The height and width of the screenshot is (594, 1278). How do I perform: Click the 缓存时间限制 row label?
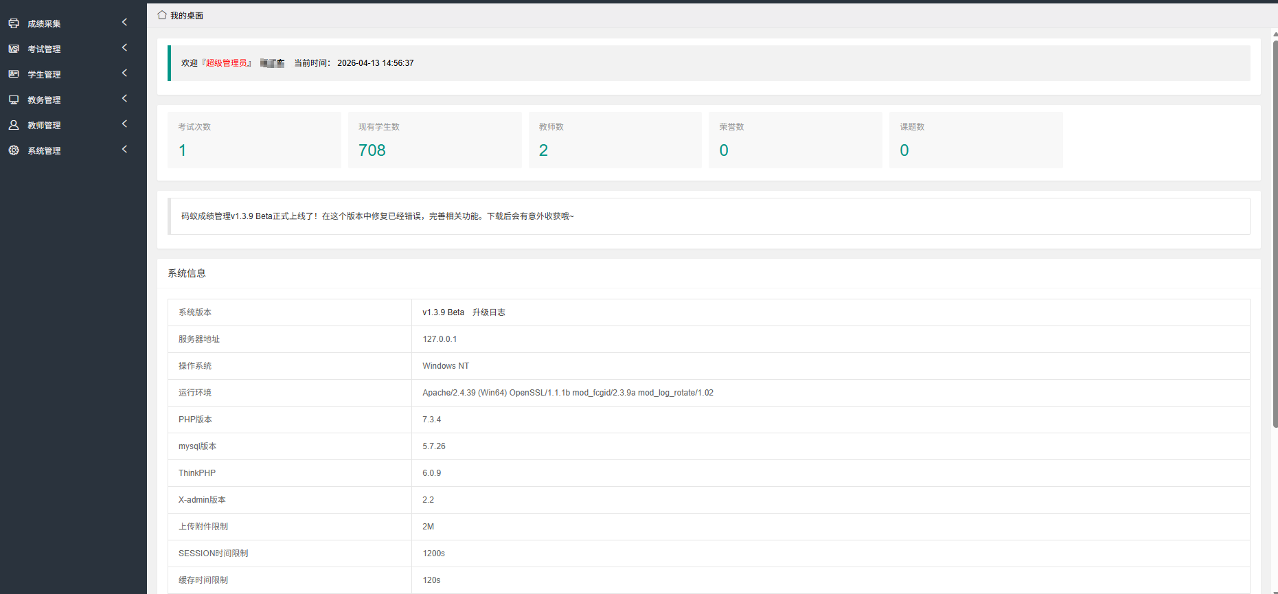(x=203, y=580)
